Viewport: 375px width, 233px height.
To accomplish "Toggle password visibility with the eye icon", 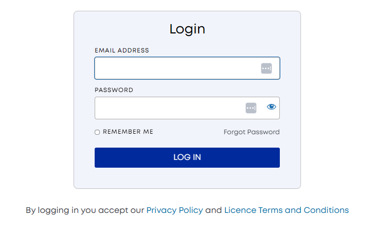I will pos(272,107).
